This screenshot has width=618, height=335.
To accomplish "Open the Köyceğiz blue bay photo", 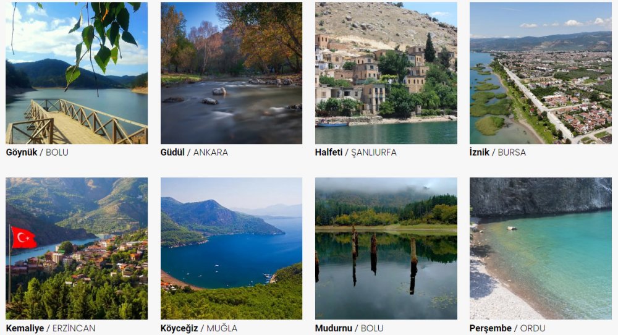I will (231, 248).
